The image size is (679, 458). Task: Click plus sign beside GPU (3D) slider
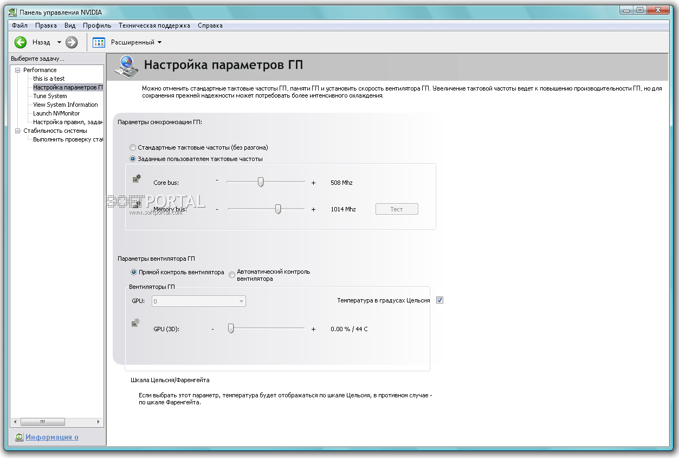pyautogui.click(x=313, y=329)
